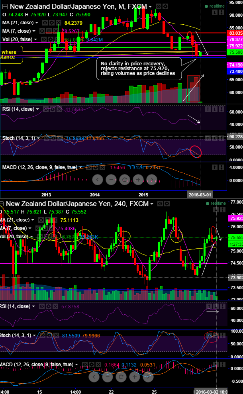Open MA (21, close) settings in monthly chart
Image resolution: width=243 pixels, height=394 pixels.
52,23
